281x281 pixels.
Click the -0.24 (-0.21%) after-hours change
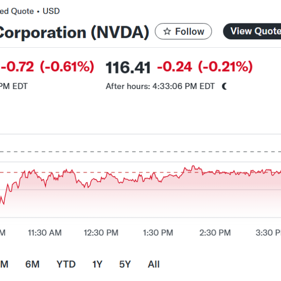click(205, 67)
